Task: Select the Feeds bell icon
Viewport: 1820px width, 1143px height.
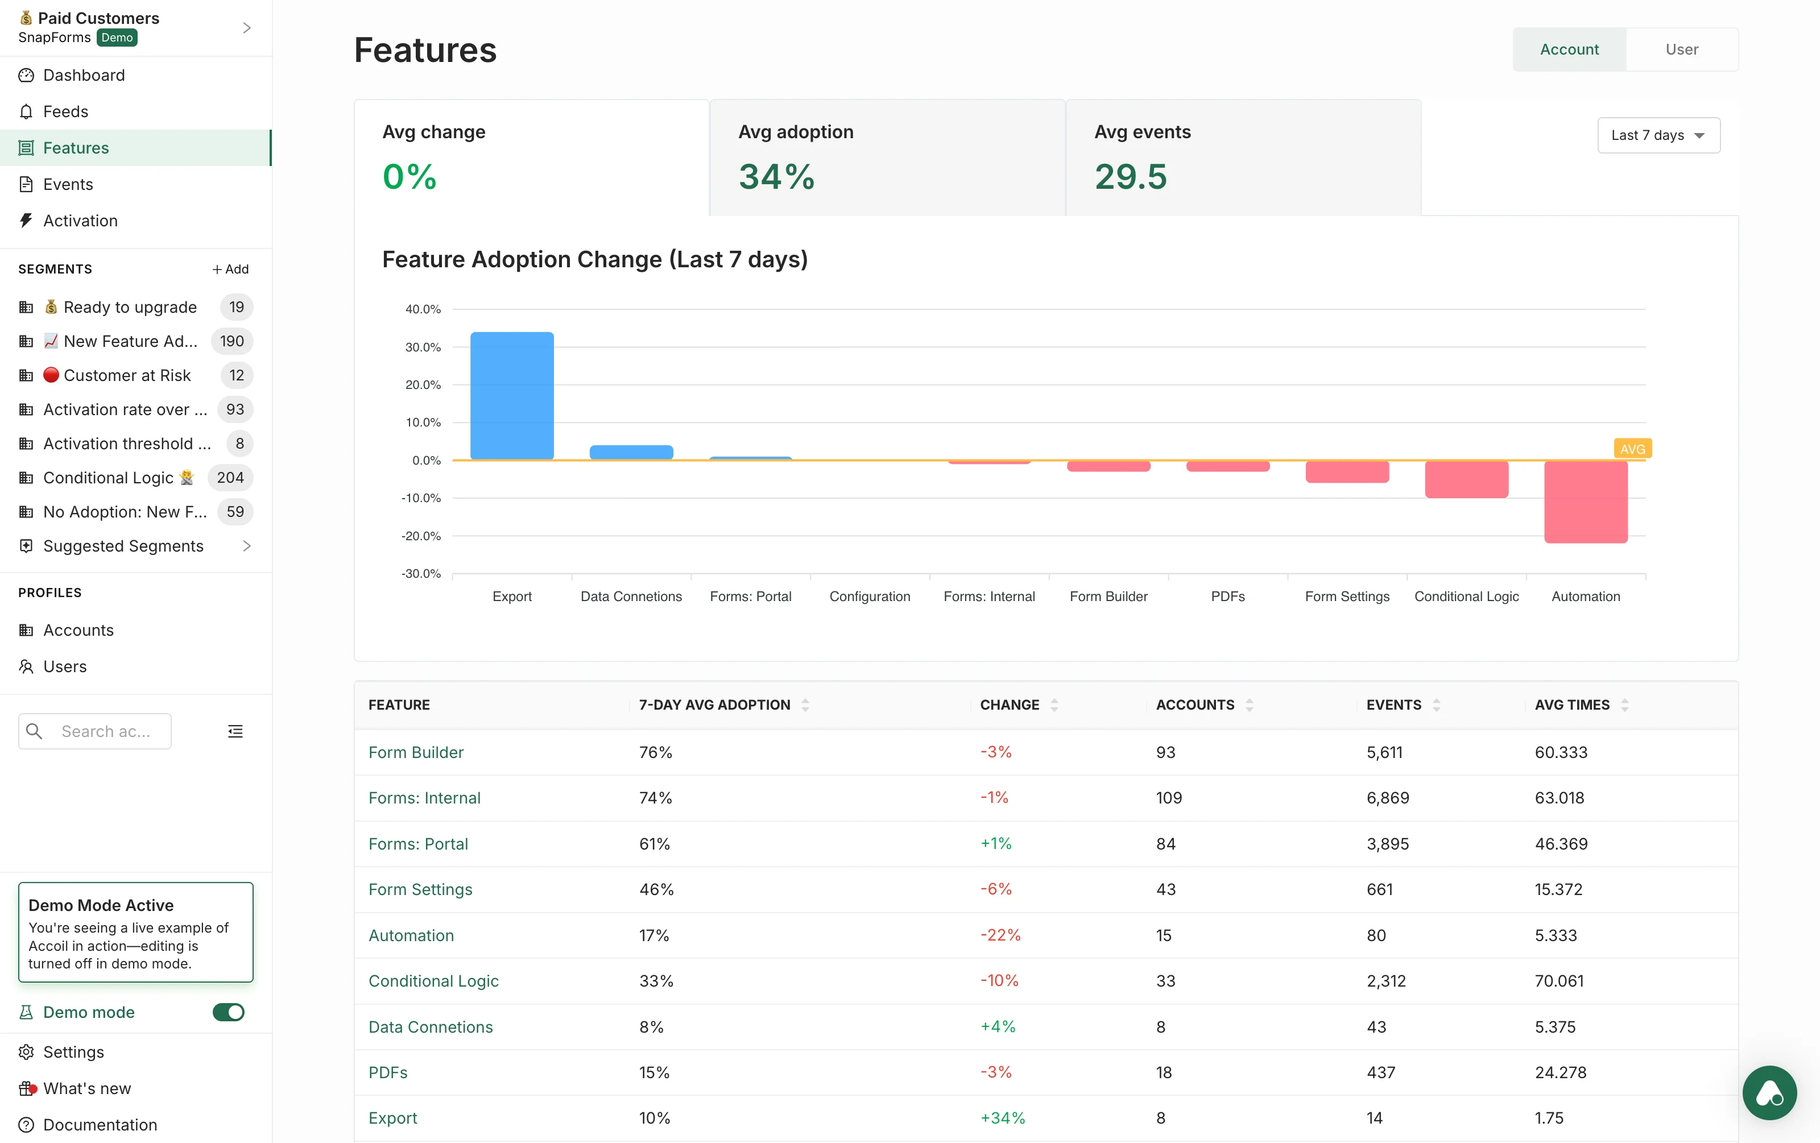Action: point(27,111)
